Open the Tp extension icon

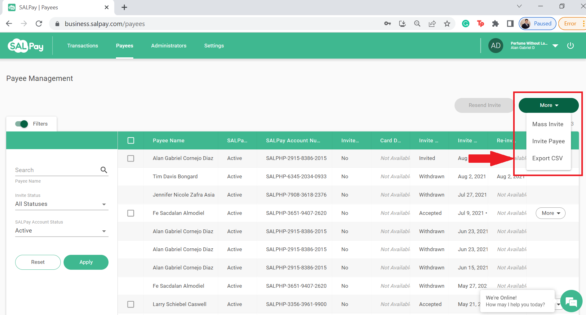[x=480, y=24]
